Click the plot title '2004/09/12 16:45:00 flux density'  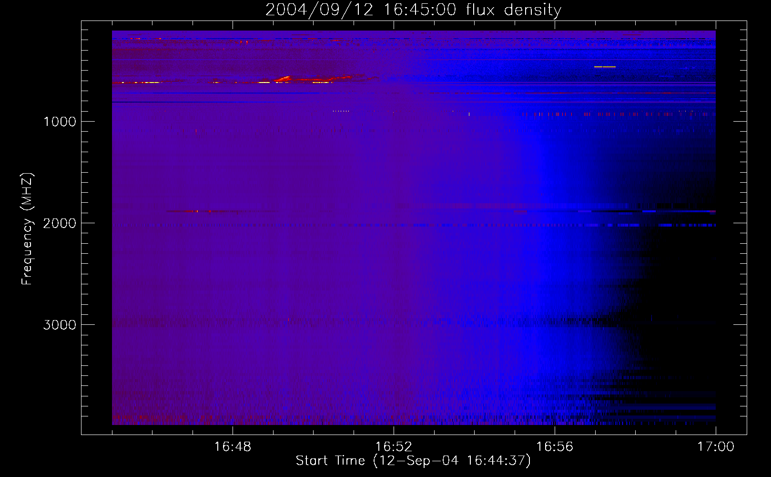point(413,10)
